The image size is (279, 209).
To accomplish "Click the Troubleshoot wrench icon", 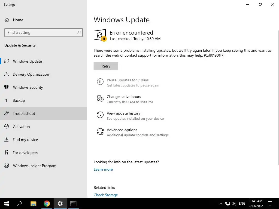I will [x=7, y=113].
